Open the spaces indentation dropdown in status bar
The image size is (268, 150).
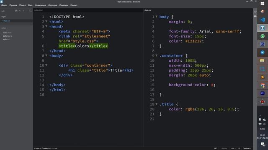click(247, 148)
